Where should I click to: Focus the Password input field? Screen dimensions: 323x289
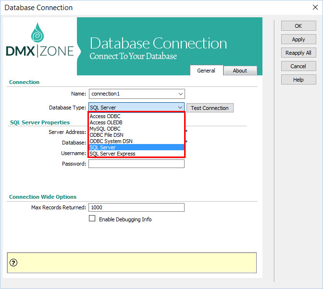(x=137, y=164)
